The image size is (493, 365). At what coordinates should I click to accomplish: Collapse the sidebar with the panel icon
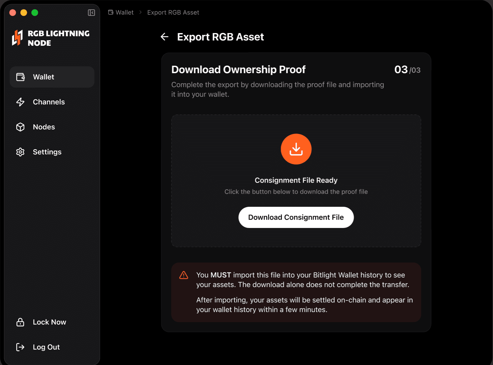91,12
